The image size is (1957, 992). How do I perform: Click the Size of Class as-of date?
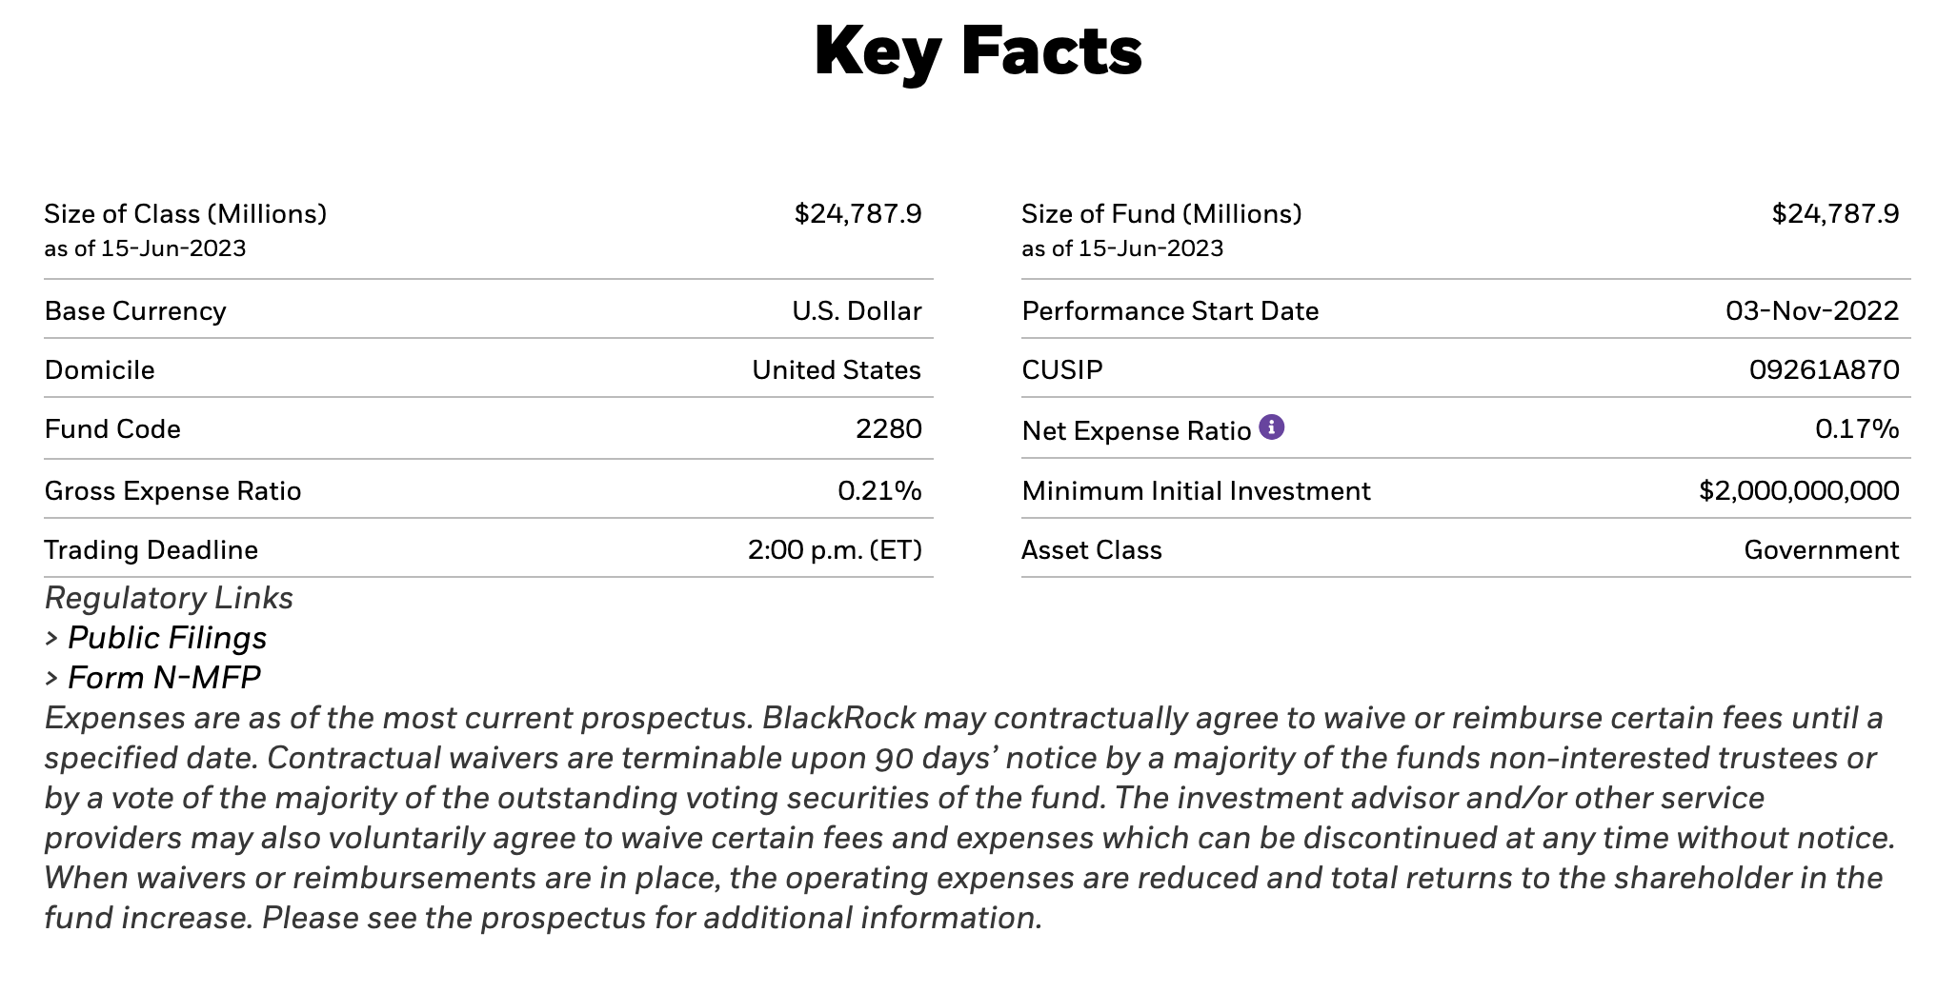145,248
